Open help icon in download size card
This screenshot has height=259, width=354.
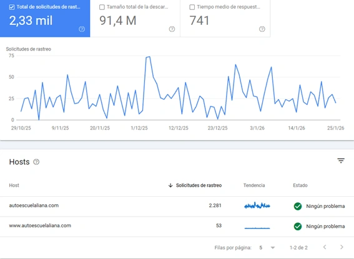tap(172, 29)
